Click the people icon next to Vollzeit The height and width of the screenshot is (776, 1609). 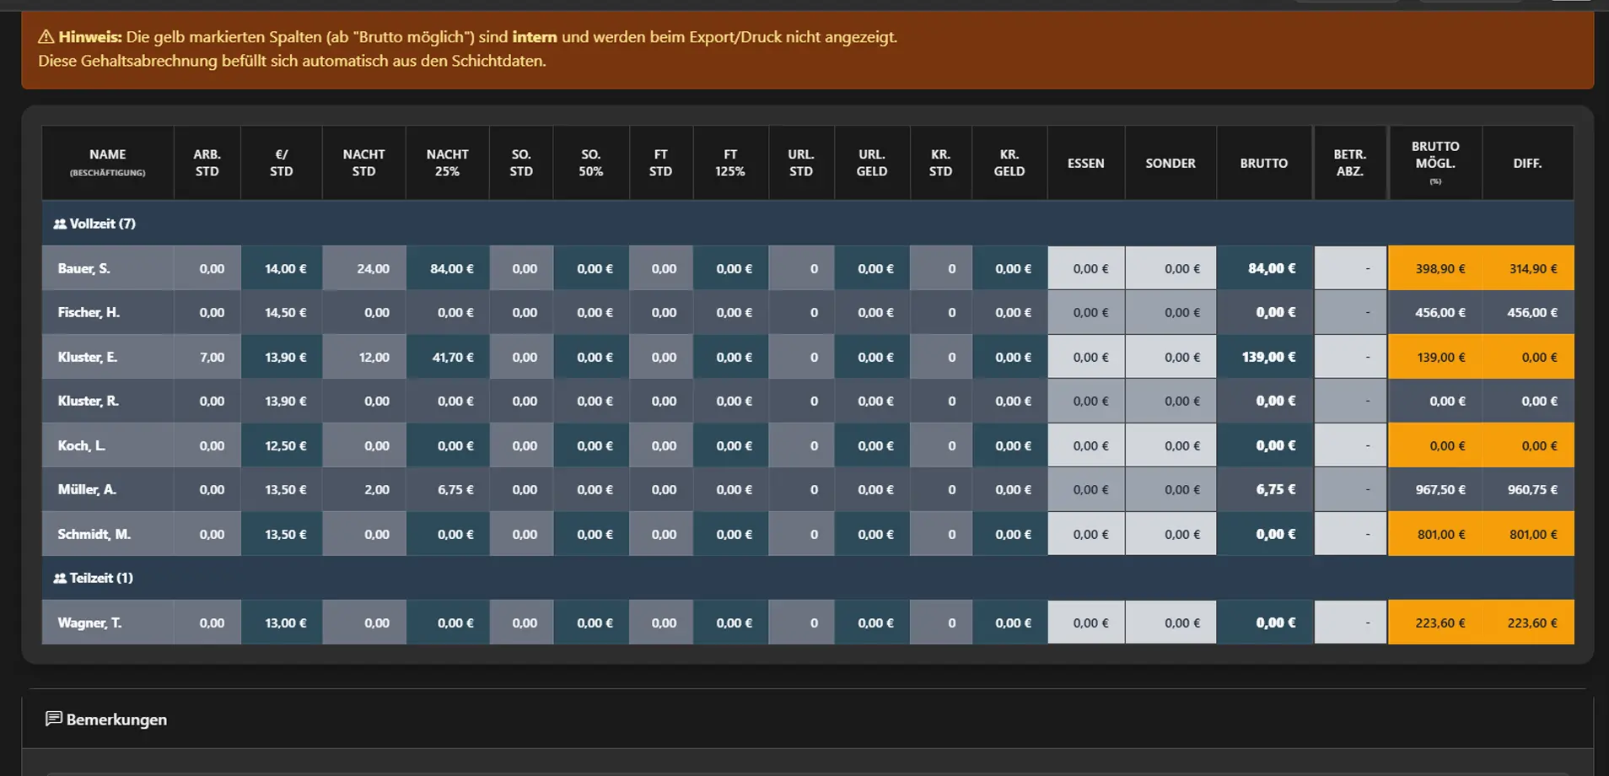[60, 224]
